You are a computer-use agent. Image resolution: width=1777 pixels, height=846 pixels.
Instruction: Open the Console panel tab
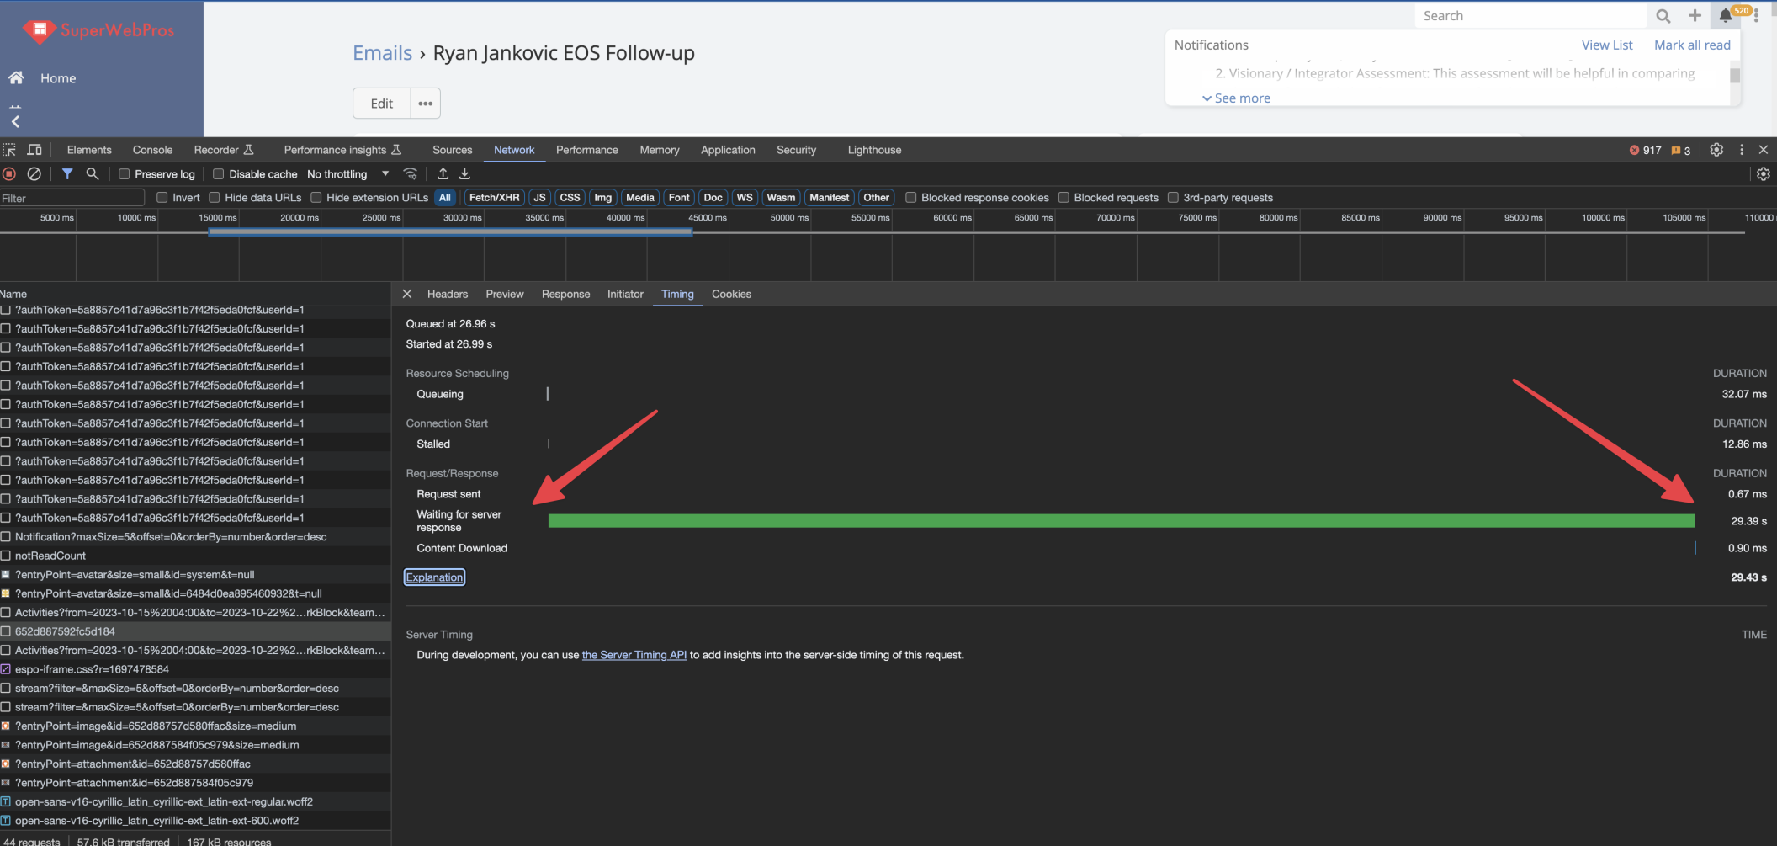pos(152,150)
